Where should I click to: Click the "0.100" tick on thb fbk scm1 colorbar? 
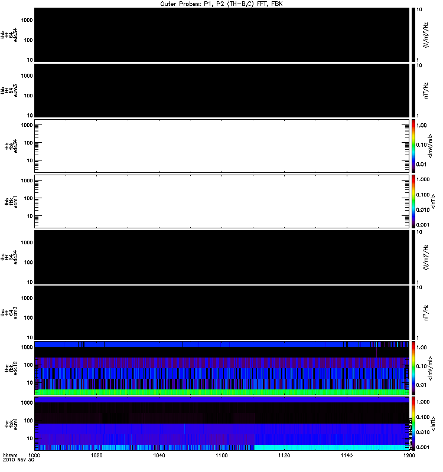[423, 195]
